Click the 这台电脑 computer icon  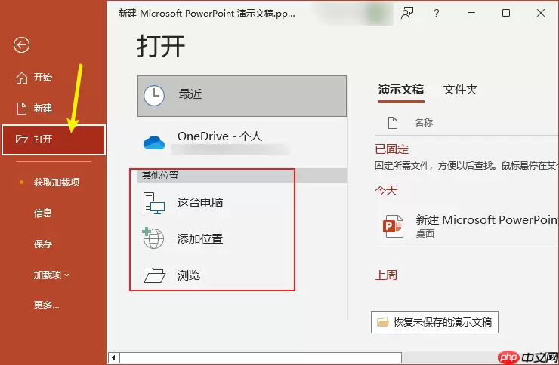(x=153, y=203)
